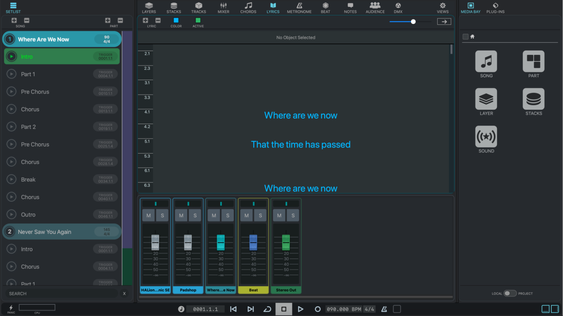Select the Song icon in Media Bay
Viewport: 563px width, 316px height.
[x=486, y=61]
